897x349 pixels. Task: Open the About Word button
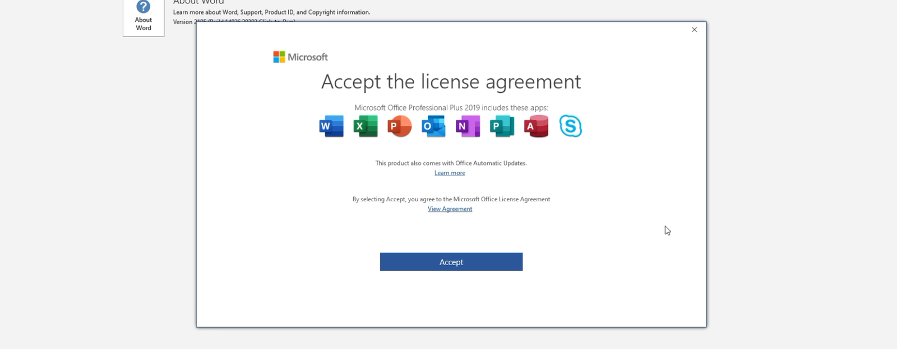(x=144, y=17)
